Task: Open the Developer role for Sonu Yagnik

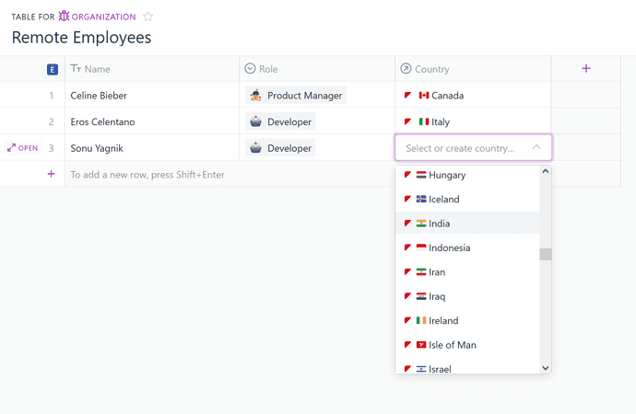Action: (281, 148)
